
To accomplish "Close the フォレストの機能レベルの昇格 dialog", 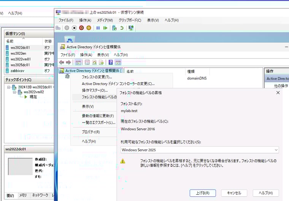I will (x=278, y=93).
